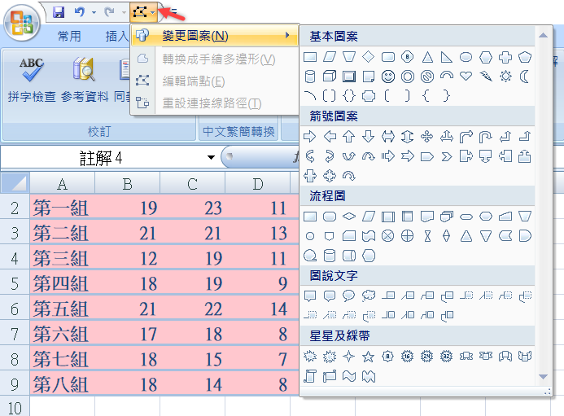Pick the quad arrow shape

coord(427,137)
